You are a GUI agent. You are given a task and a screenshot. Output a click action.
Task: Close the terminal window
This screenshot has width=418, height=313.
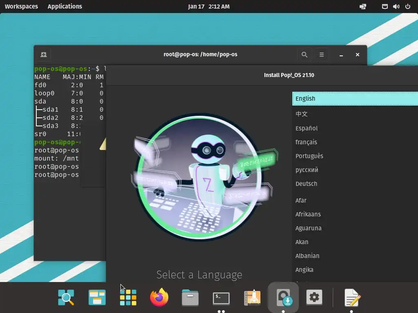pyautogui.click(x=358, y=55)
